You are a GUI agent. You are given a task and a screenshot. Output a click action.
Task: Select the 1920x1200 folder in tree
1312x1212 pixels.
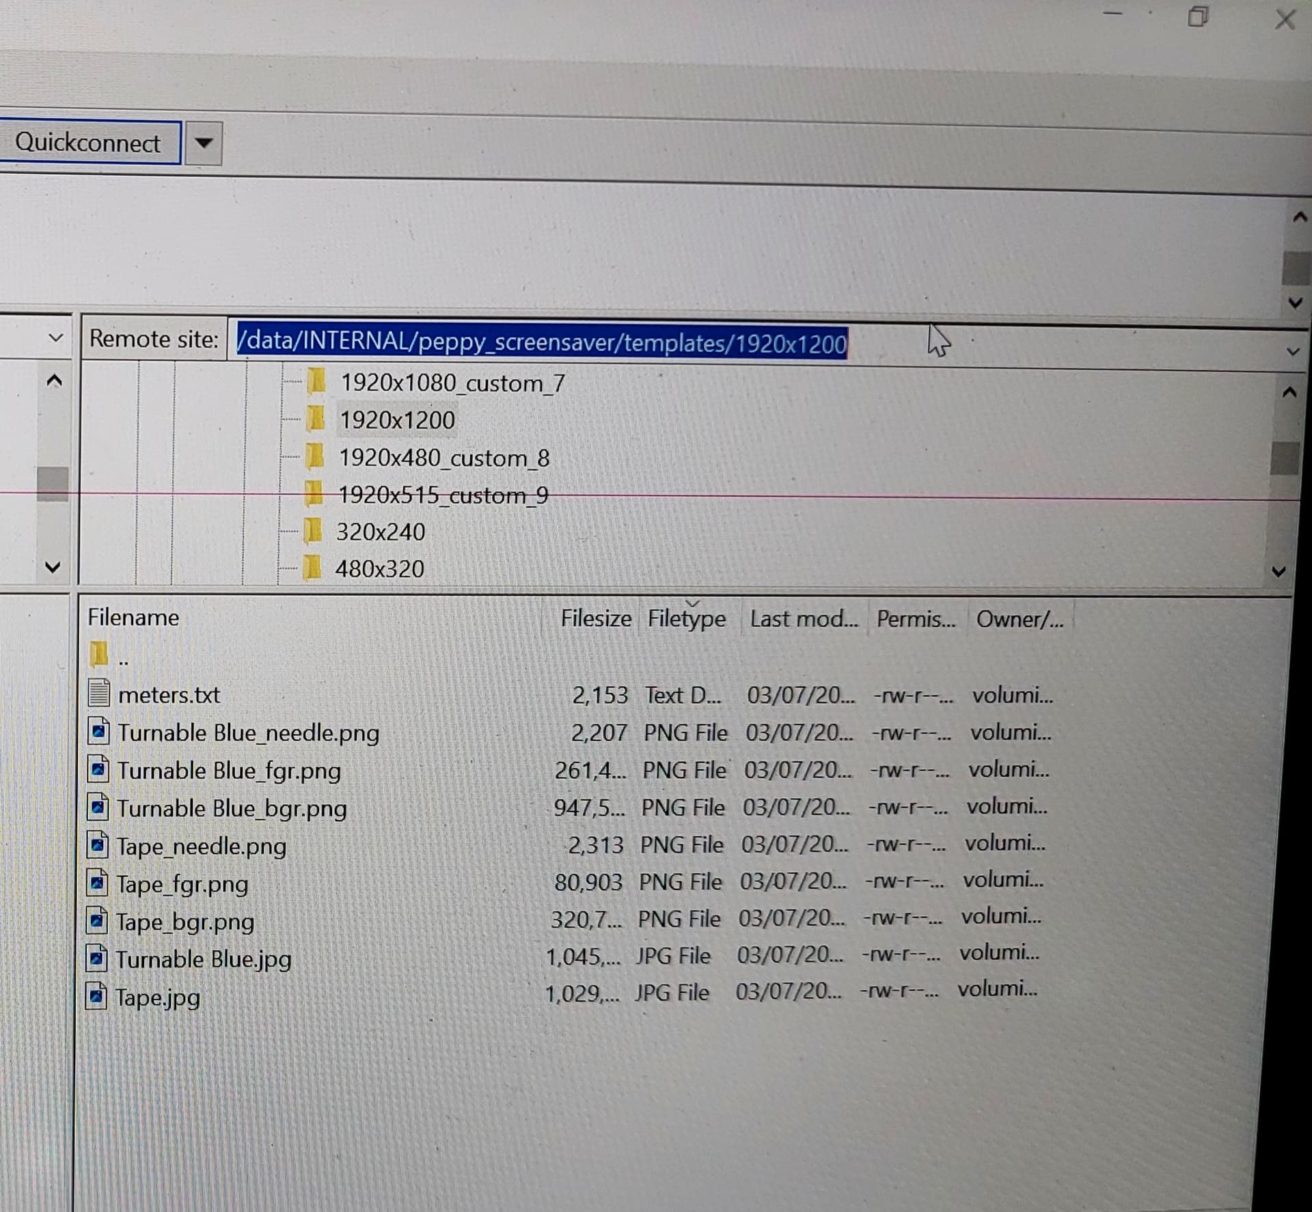[397, 419]
